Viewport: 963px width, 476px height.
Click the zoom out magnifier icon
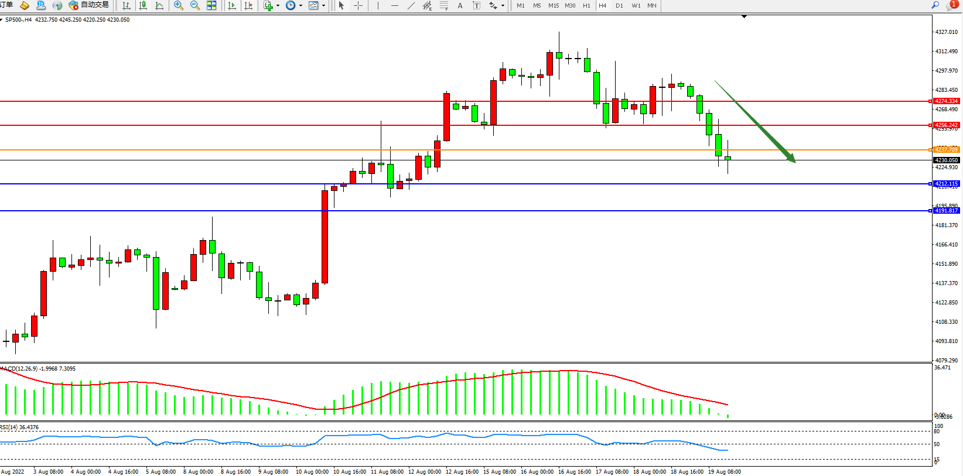click(x=195, y=6)
